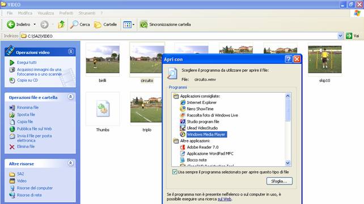Click the Sfoglia... button
This screenshot has width=364, height=204.
[x=280, y=181]
